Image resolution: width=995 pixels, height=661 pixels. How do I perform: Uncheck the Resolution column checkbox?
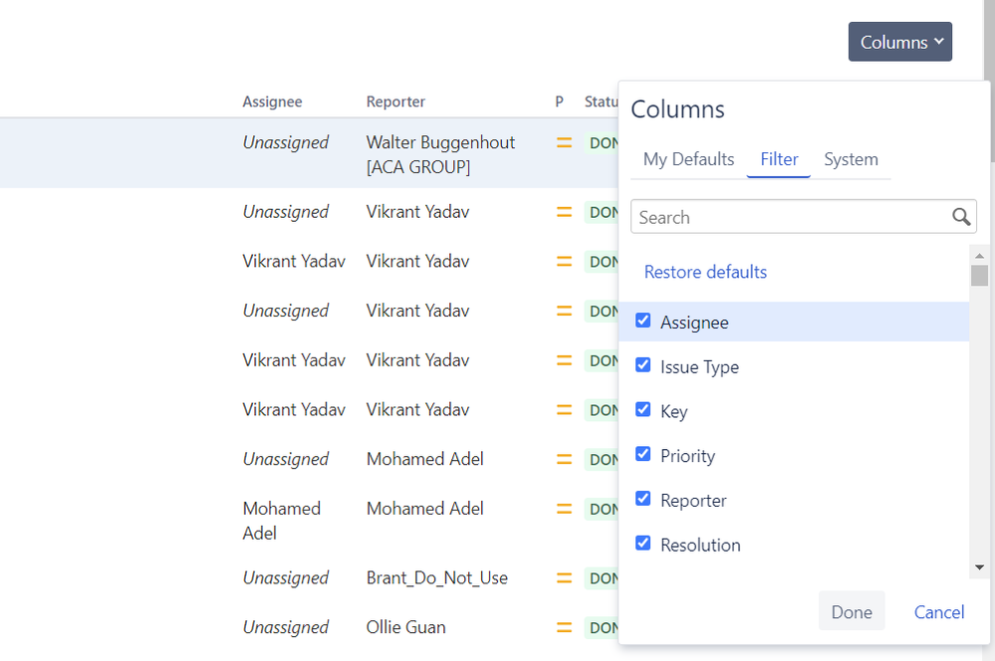pyautogui.click(x=643, y=544)
